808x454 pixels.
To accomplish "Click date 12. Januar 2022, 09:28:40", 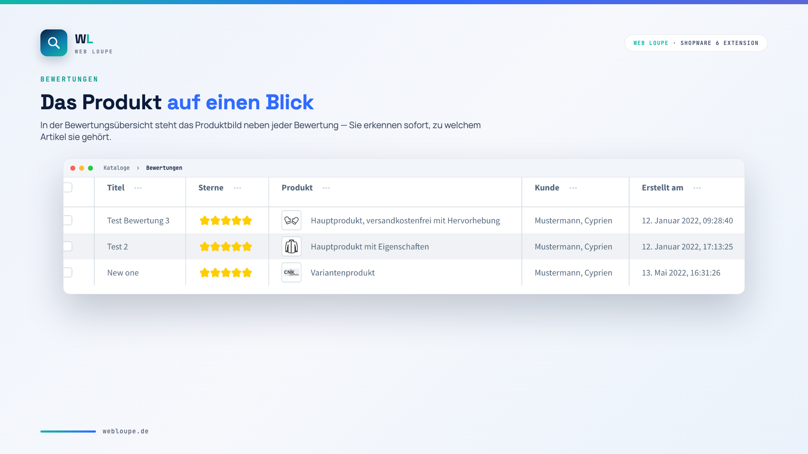I will [687, 220].
